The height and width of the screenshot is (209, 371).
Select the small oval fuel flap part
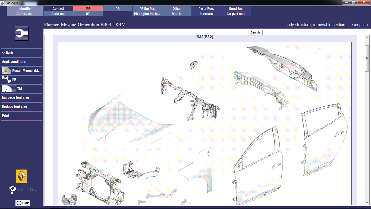click(193, 65)
